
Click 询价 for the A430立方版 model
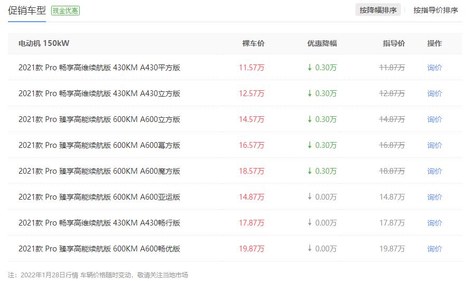(434, 93)
